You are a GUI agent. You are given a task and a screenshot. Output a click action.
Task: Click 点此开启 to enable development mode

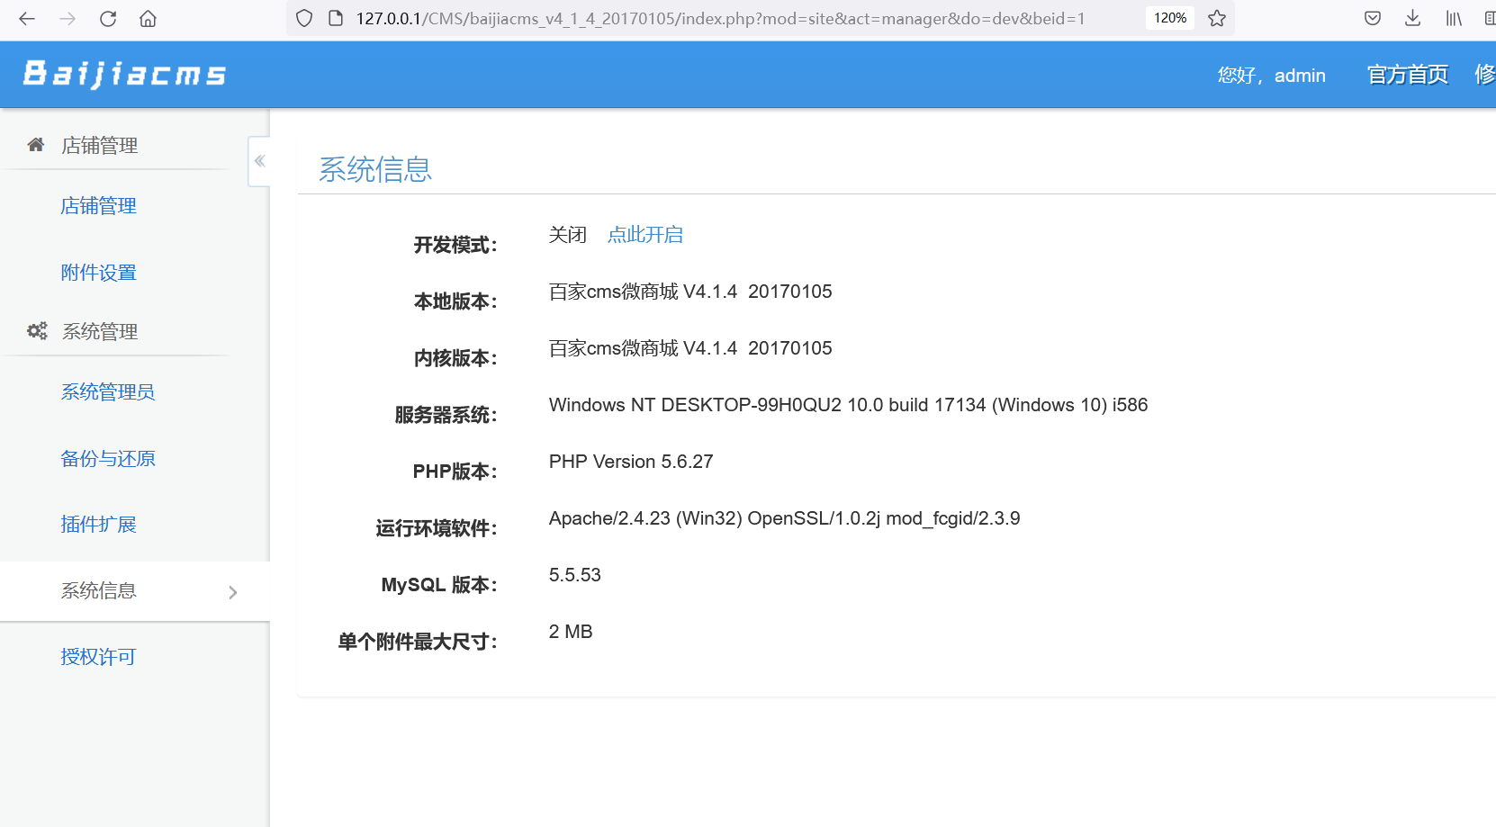(644, 234)
